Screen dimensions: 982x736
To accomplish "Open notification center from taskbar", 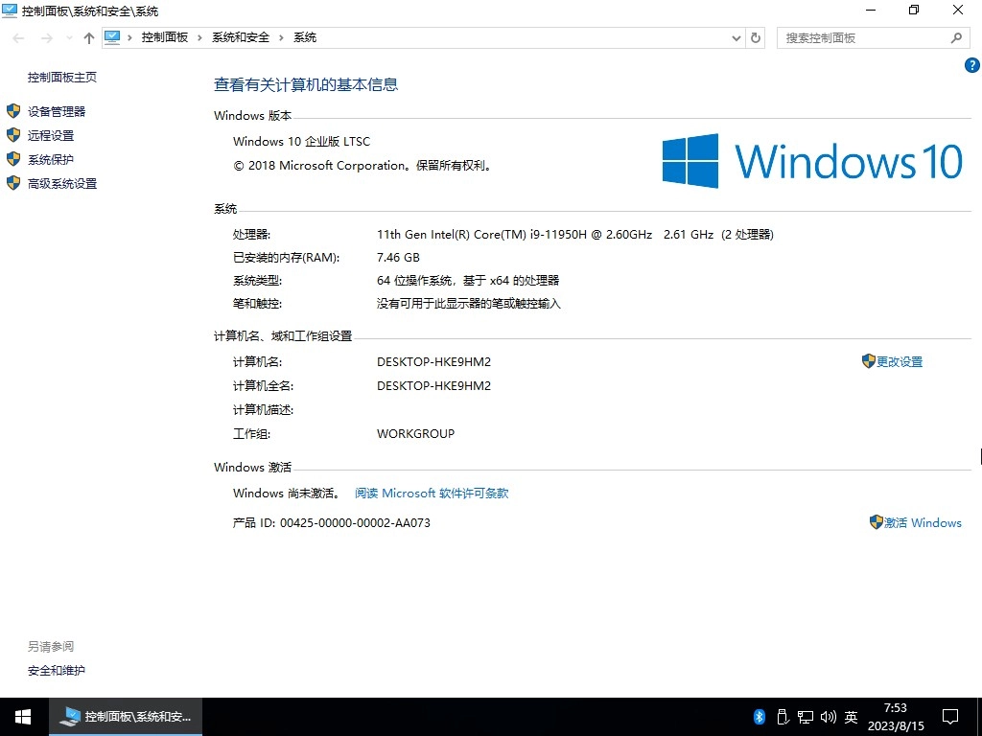I will 950,716.
